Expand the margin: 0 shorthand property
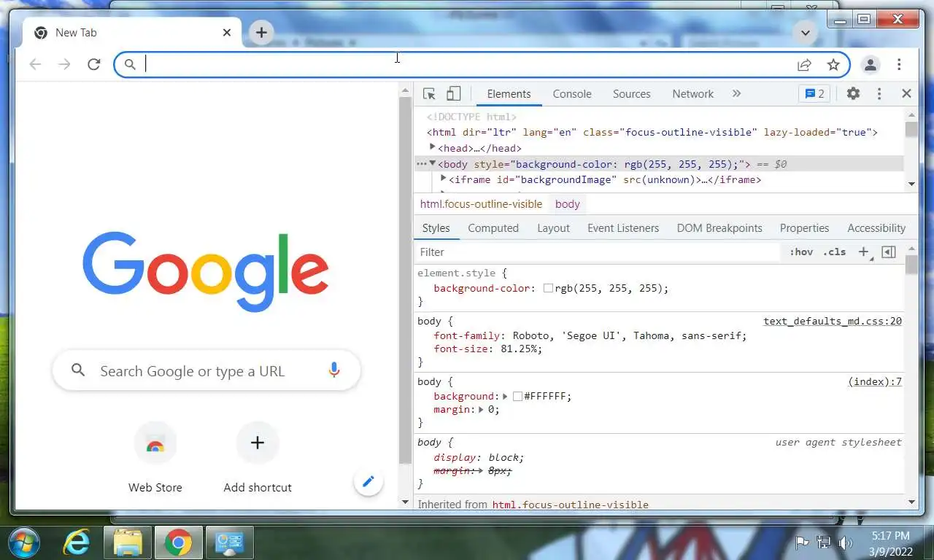This screenshot has width=934, height=560. [x=481, y=410]
